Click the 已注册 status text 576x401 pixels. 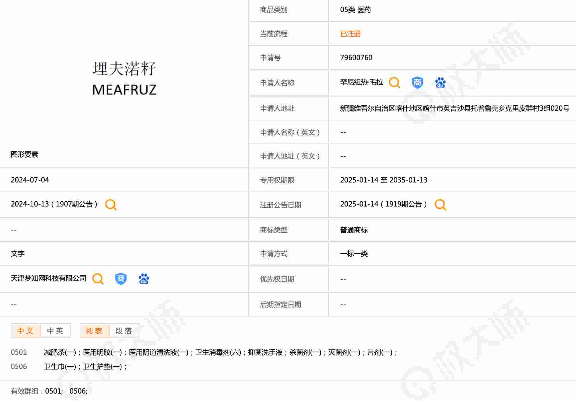coord(350,34)
